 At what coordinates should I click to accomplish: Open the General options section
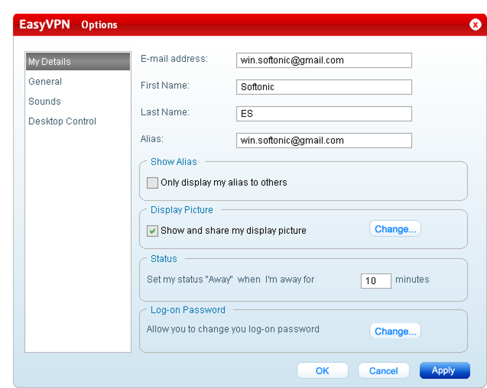45,81
